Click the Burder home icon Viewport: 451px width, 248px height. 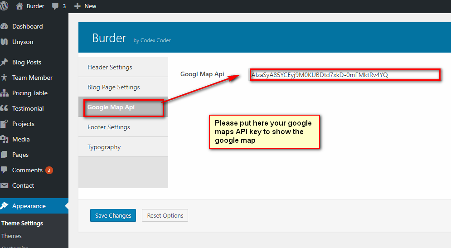(x=19, y=6)
